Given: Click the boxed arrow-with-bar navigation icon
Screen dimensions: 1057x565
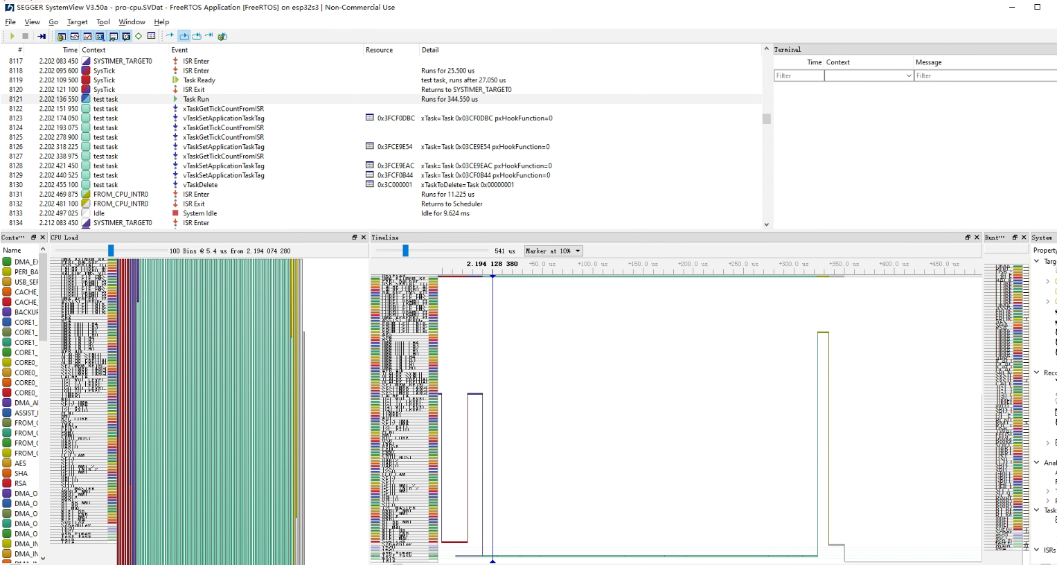Looking at the screenshot, I should tap(197, 36).
